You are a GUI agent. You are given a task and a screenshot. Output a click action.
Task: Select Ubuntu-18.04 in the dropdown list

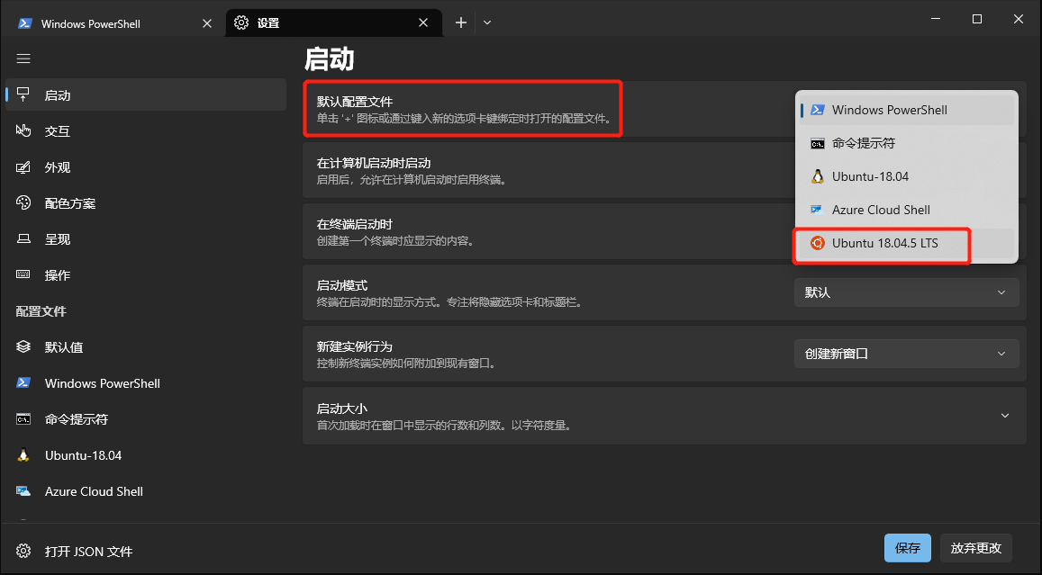click(x=906, y=176)
